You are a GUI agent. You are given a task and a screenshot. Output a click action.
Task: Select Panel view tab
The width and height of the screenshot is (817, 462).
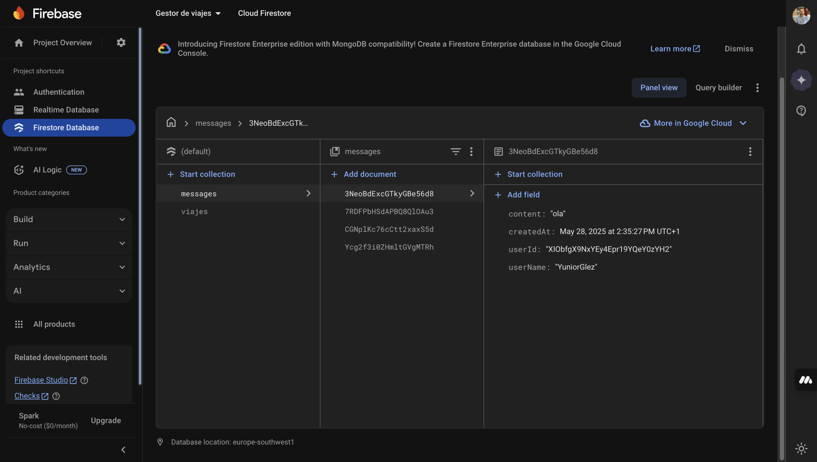pyautogui.click(x=658, y=88)
